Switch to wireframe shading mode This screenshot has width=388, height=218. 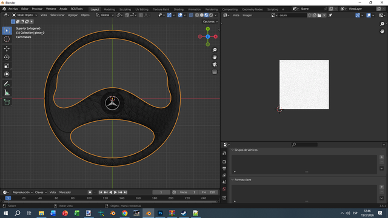(197, 15)
